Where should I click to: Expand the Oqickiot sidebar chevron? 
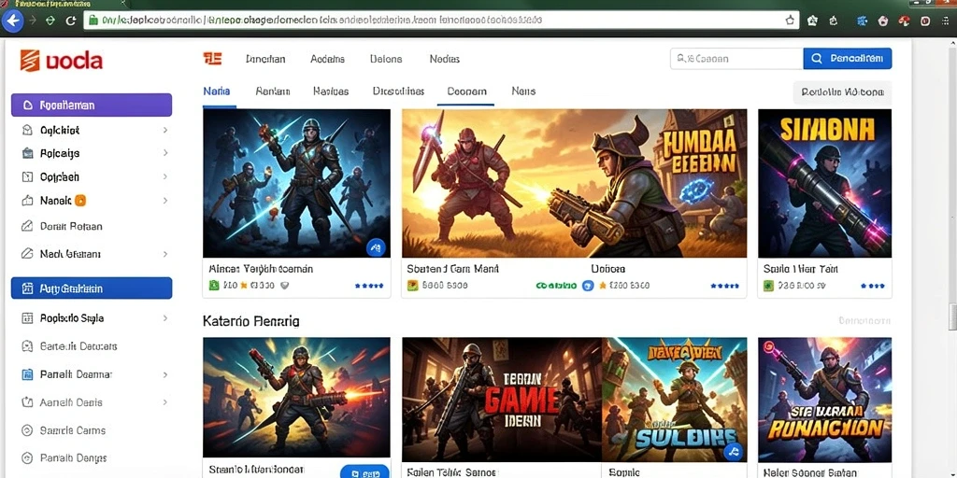[165, 130]
